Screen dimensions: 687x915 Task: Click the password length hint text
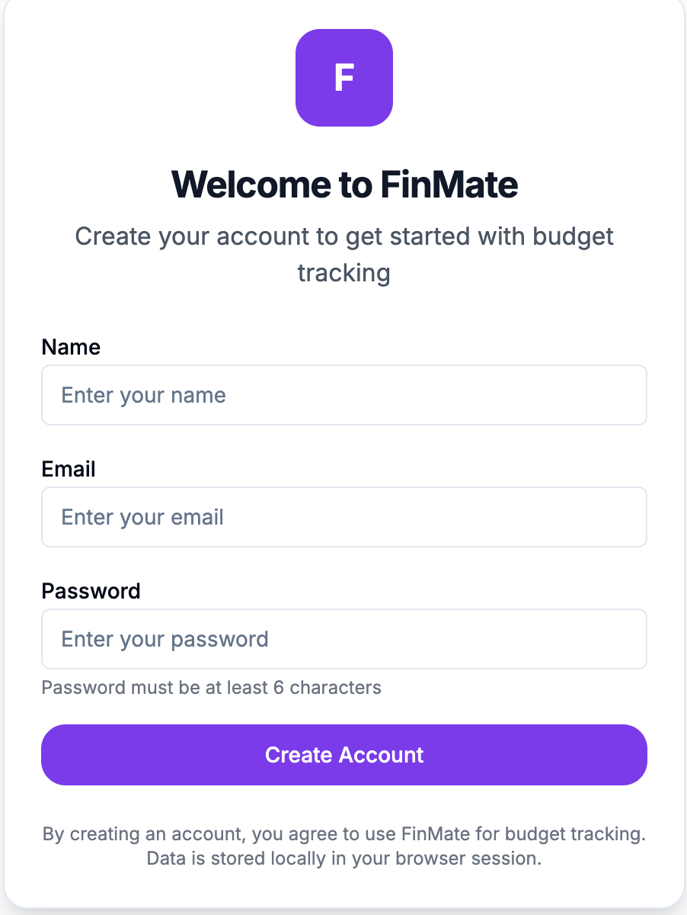click(211, 688)
